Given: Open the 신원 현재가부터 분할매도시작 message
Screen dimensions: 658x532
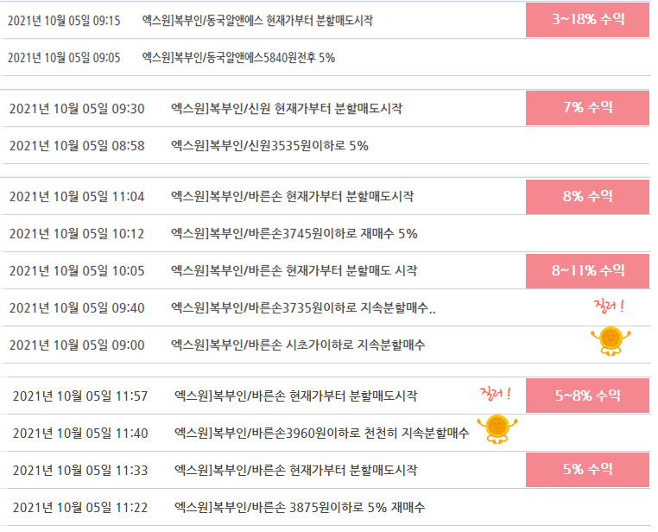Looking at the screenshot, I should [287, 109].
